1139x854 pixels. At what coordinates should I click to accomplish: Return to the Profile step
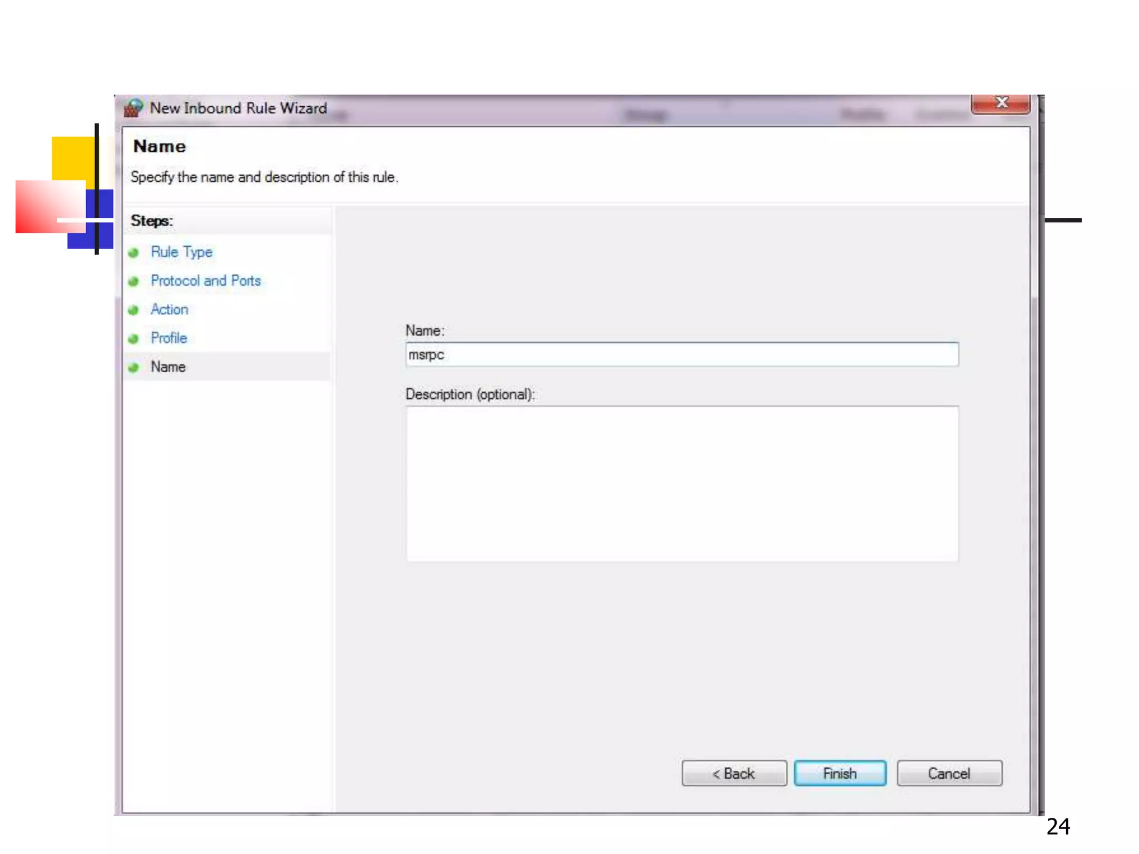(x=169, y=338)
